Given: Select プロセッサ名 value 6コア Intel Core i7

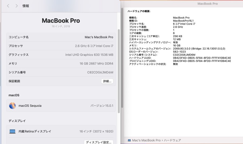Looking at the screenshot, I should pos(184,24).
